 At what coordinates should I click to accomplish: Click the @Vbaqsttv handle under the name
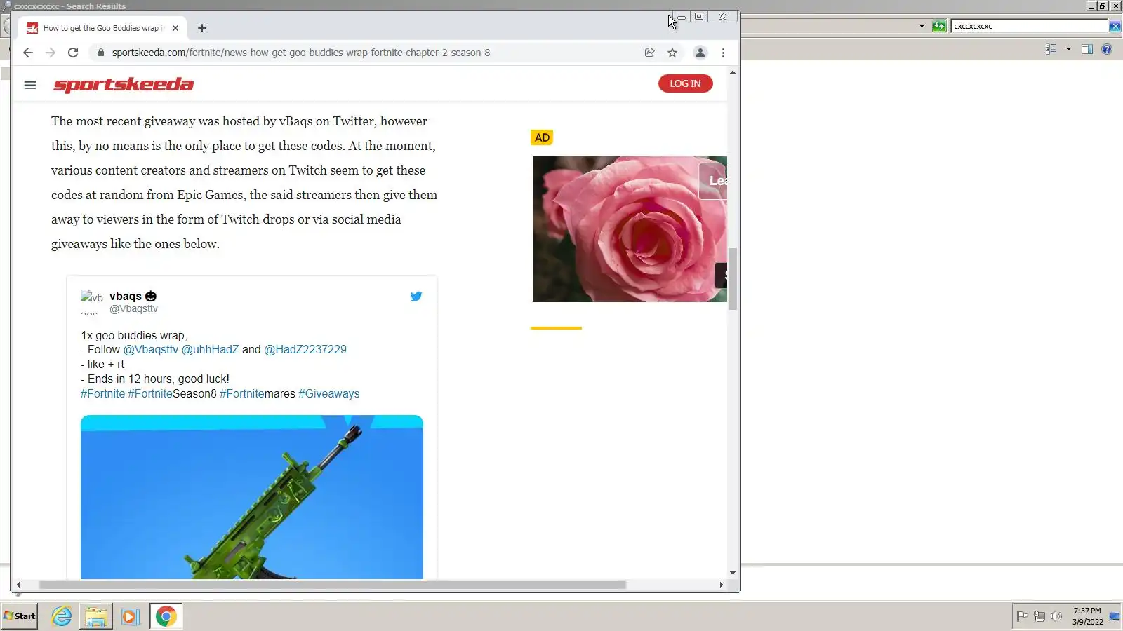coord(133,308)
